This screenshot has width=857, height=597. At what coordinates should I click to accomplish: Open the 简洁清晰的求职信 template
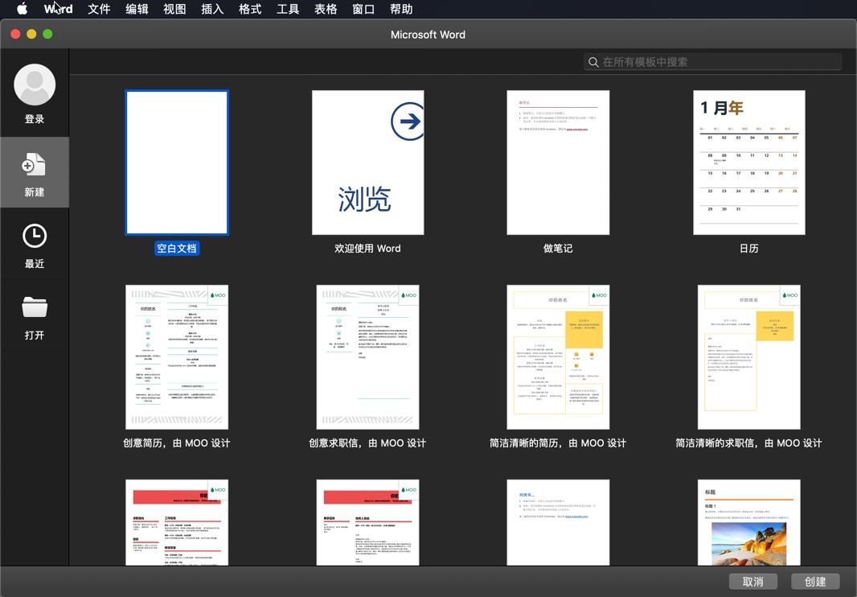pos(748,356)
